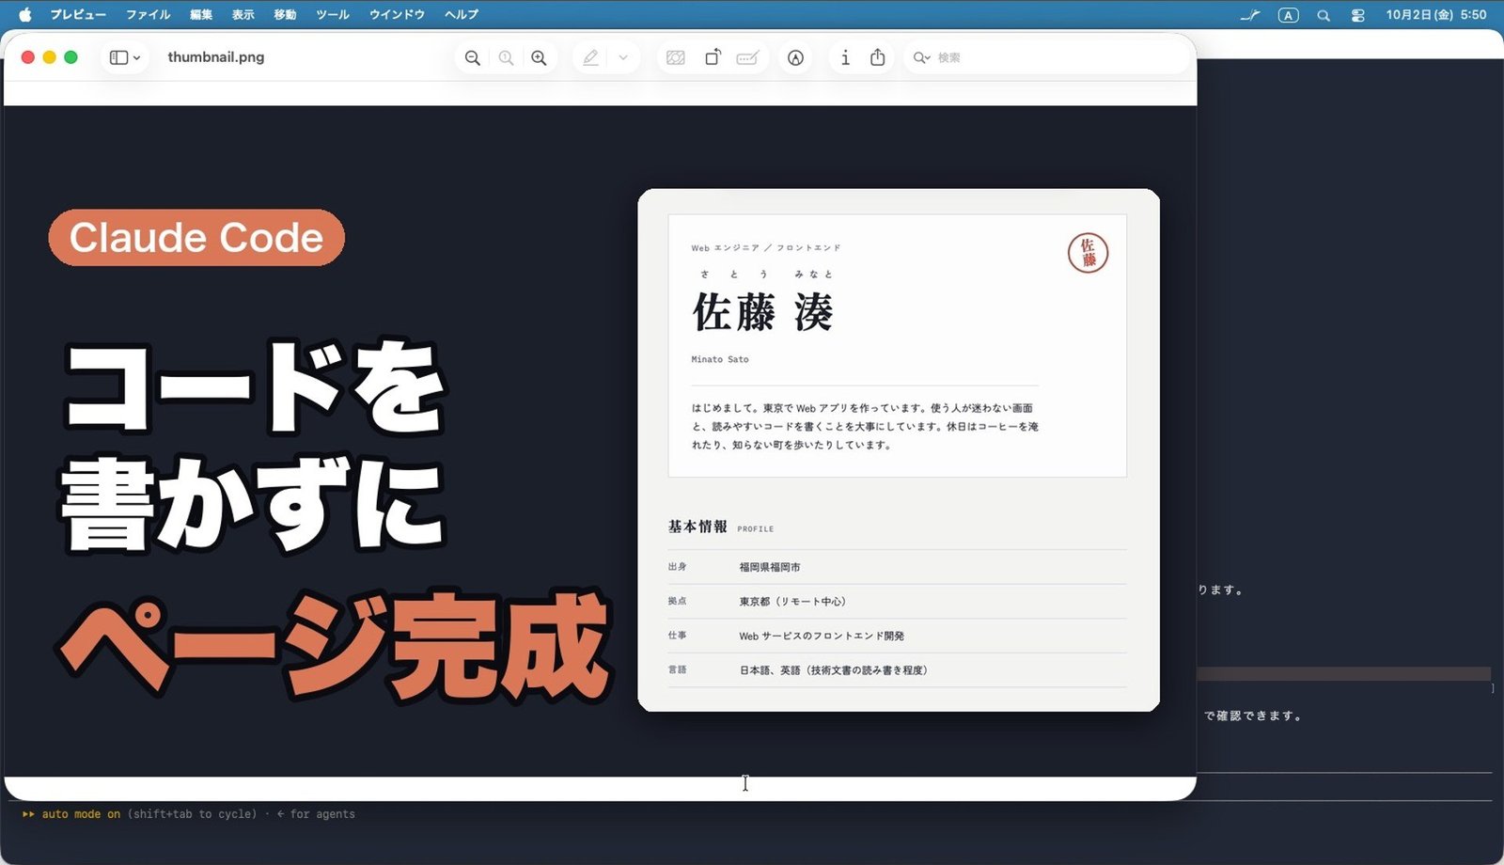
Task: Click the Web サービスのフロントエンド開発 row text
Action: (x=822, y=637)
